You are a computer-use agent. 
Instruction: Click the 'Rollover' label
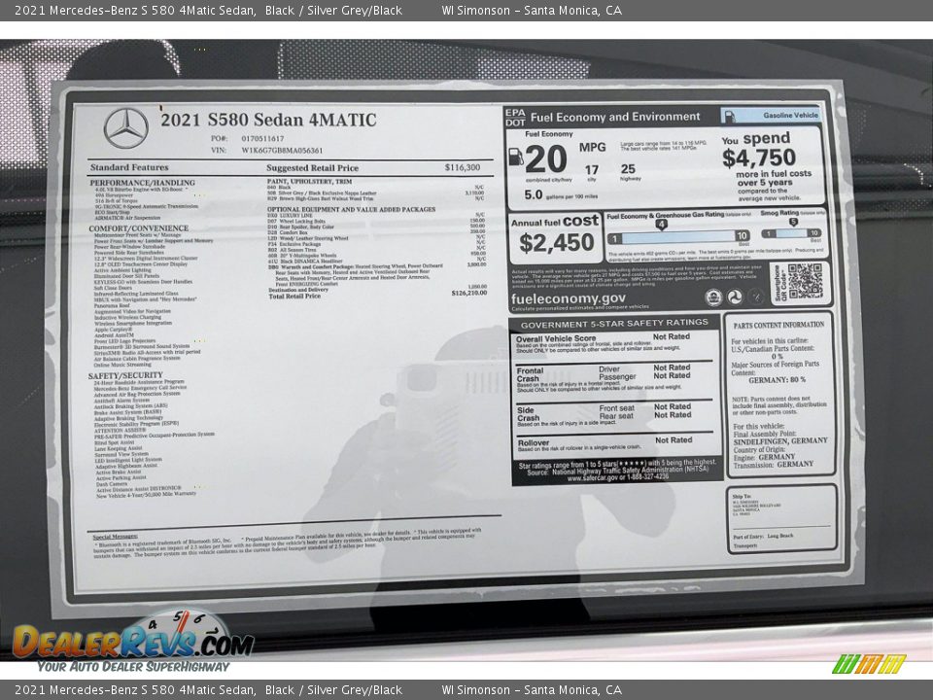(534, 443)
